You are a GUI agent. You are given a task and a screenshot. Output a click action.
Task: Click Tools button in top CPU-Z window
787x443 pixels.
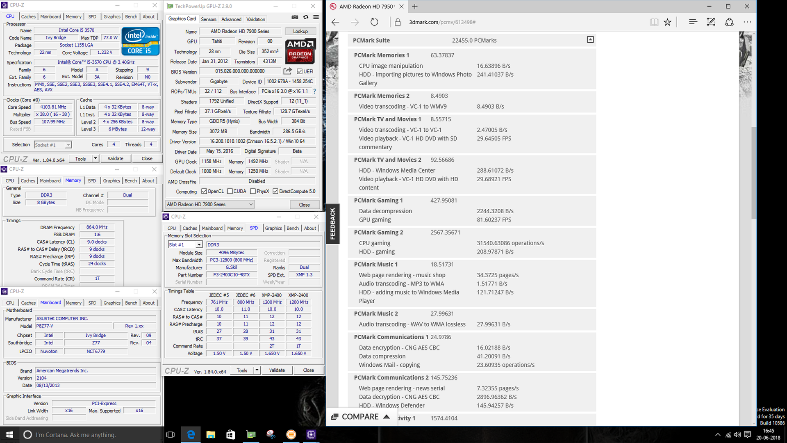pyautogui.click(x=80, y=159)
